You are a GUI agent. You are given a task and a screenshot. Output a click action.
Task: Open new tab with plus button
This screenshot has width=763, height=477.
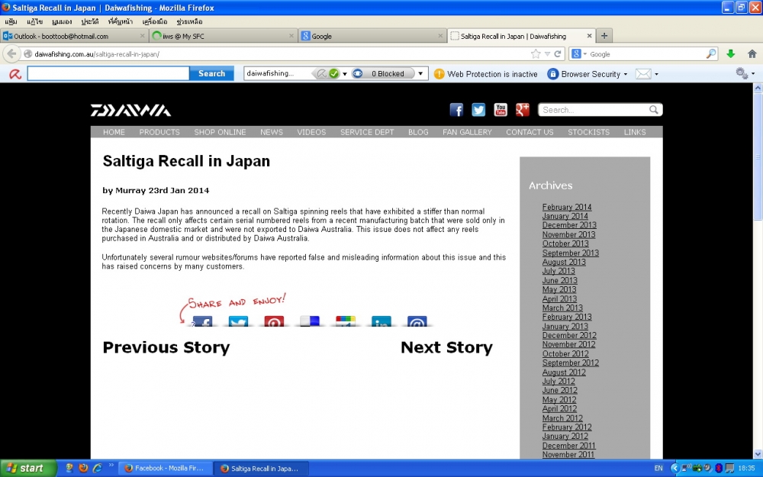604,36
